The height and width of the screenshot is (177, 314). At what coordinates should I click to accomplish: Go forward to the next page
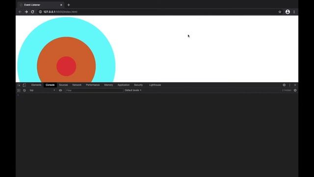26,12
